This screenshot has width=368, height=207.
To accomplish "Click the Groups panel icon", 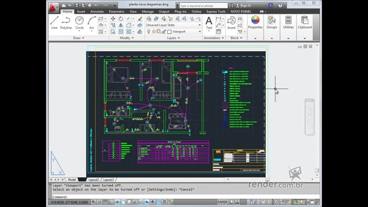I will [x=272, y=23].
